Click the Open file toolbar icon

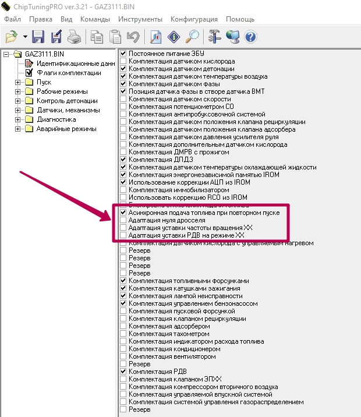tap(12, 37)
